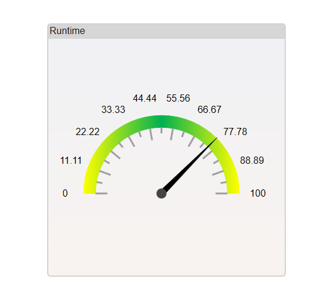Image resolution: width=333 pixels, height=300 pixels.
Task: Click the 44.44 scale label
Action: pos(144,99)
